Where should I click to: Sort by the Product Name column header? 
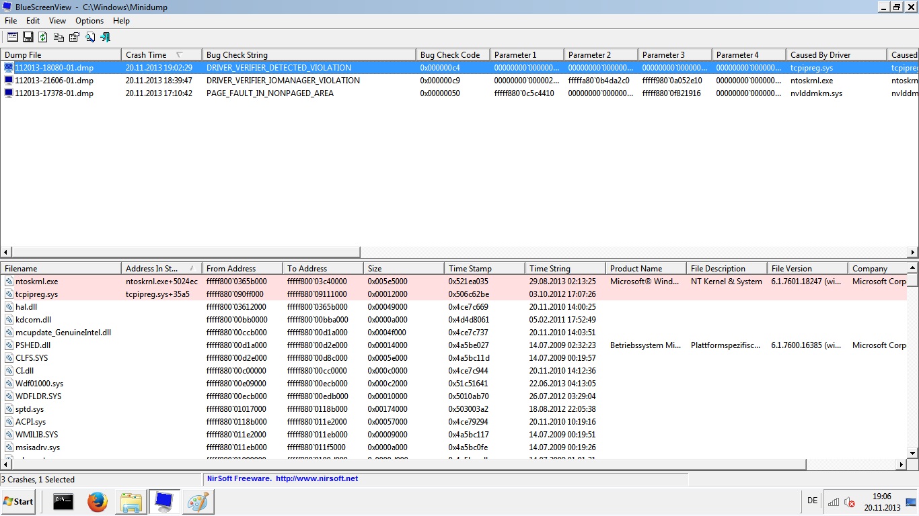pyautogui.click(x=646, y=269)
